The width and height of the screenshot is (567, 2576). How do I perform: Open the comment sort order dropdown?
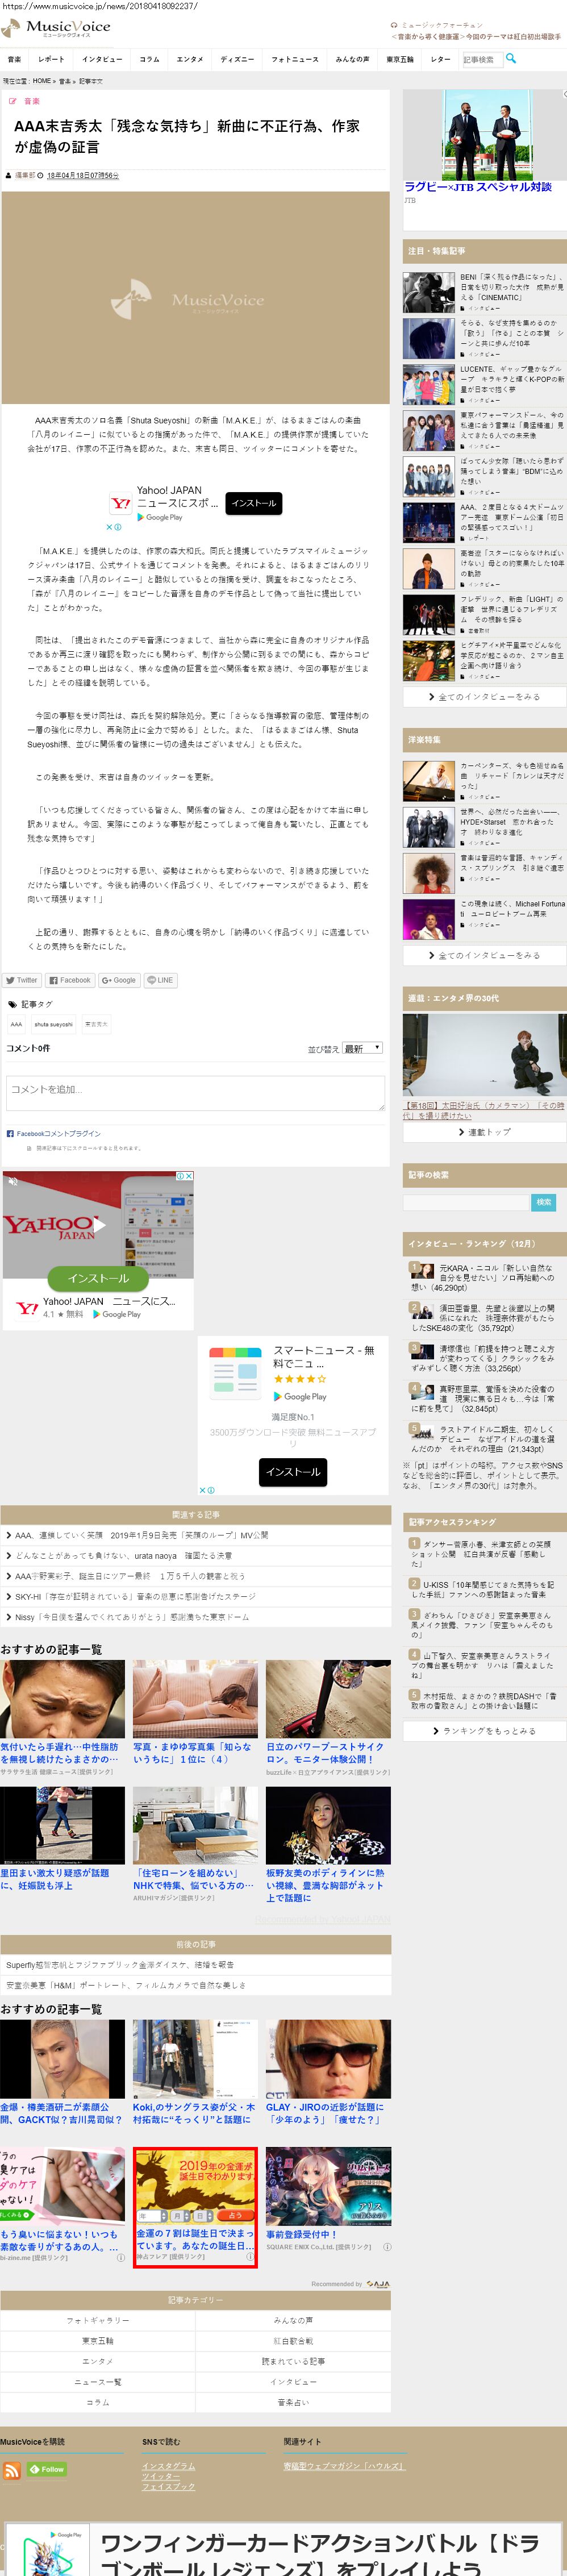click(x=362, y=1048)
